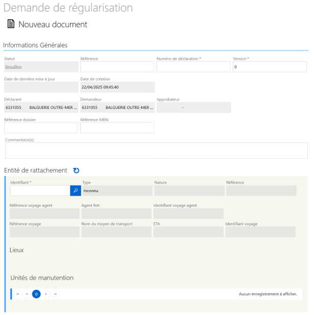
Task: Click the Déclarant field
Action: pyautogui.click(x=41, y=108)
